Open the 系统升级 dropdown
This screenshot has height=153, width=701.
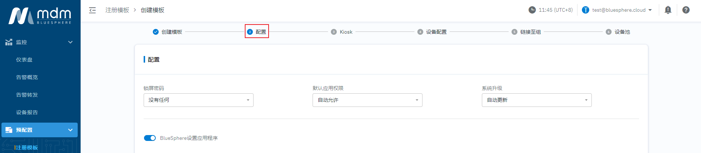[536, 100]
